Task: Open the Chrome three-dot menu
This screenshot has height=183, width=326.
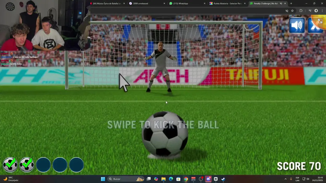Action: 322,11
